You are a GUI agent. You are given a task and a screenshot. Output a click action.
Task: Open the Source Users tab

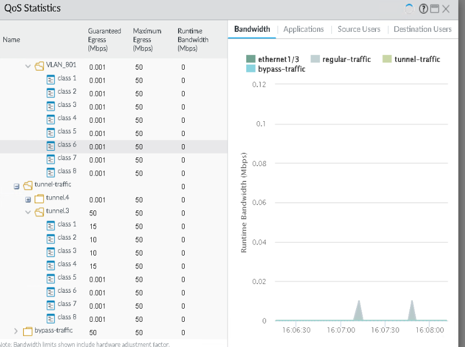pyautogui.click(x=358, y=29)
